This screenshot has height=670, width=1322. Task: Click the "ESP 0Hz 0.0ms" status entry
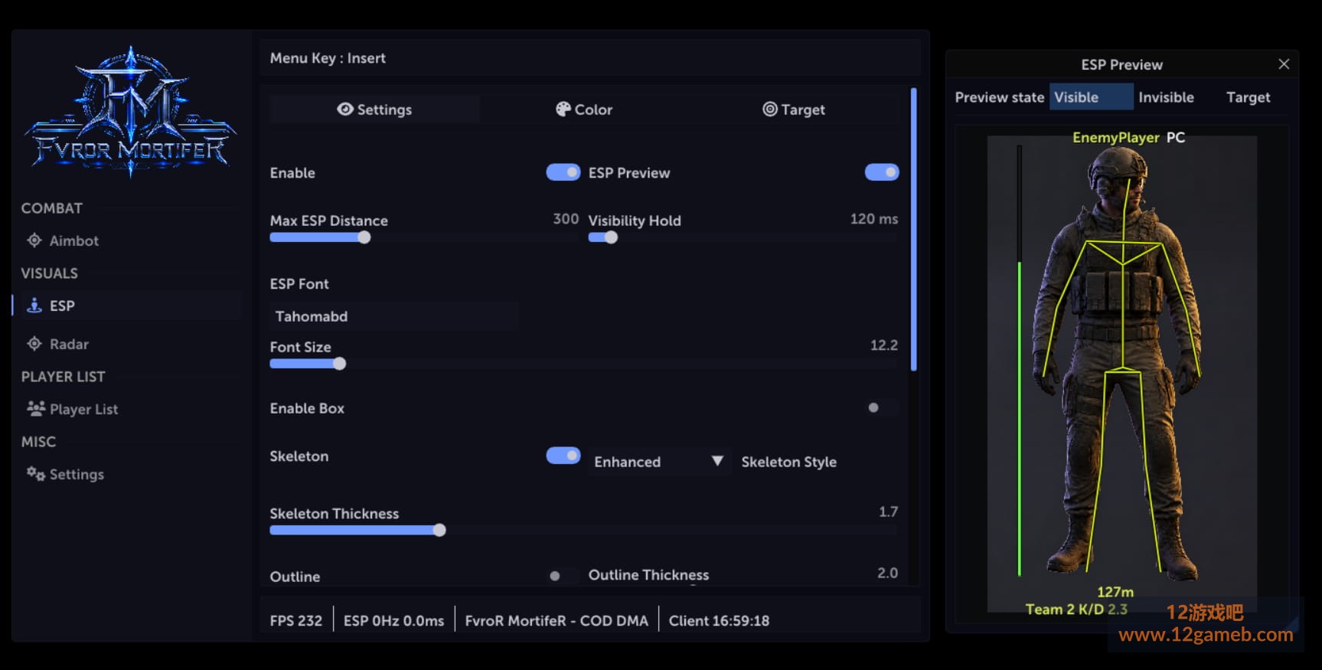tap(393, 620)
